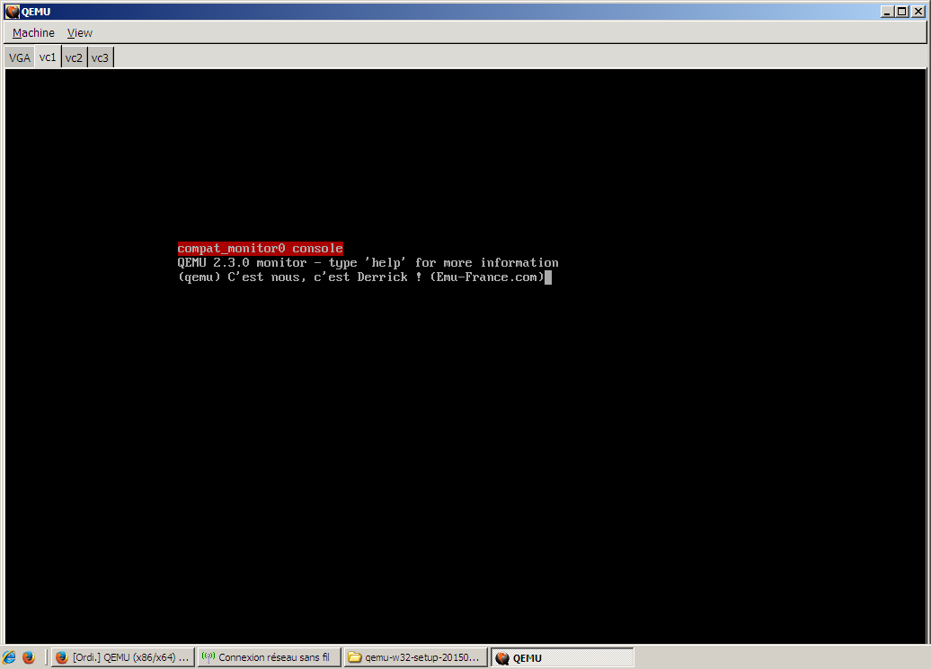Launch Internet Explorer from quick launch
Screen dimensions: 931x669
coord(10,657)
